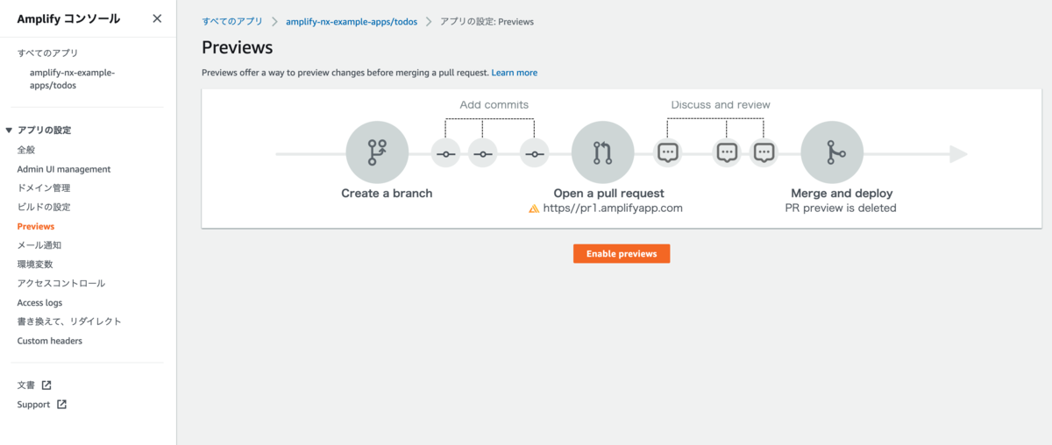Image resolution: width=1052 pixels, height=445 pixels.
Task: Open 文書 documentation link
Action: tap(26, 385)
